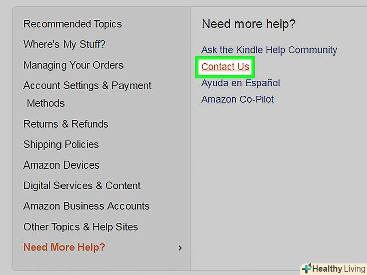Open the Recommended Topics menu item
This screenshot has width=367, height=275.
[73, 24]
